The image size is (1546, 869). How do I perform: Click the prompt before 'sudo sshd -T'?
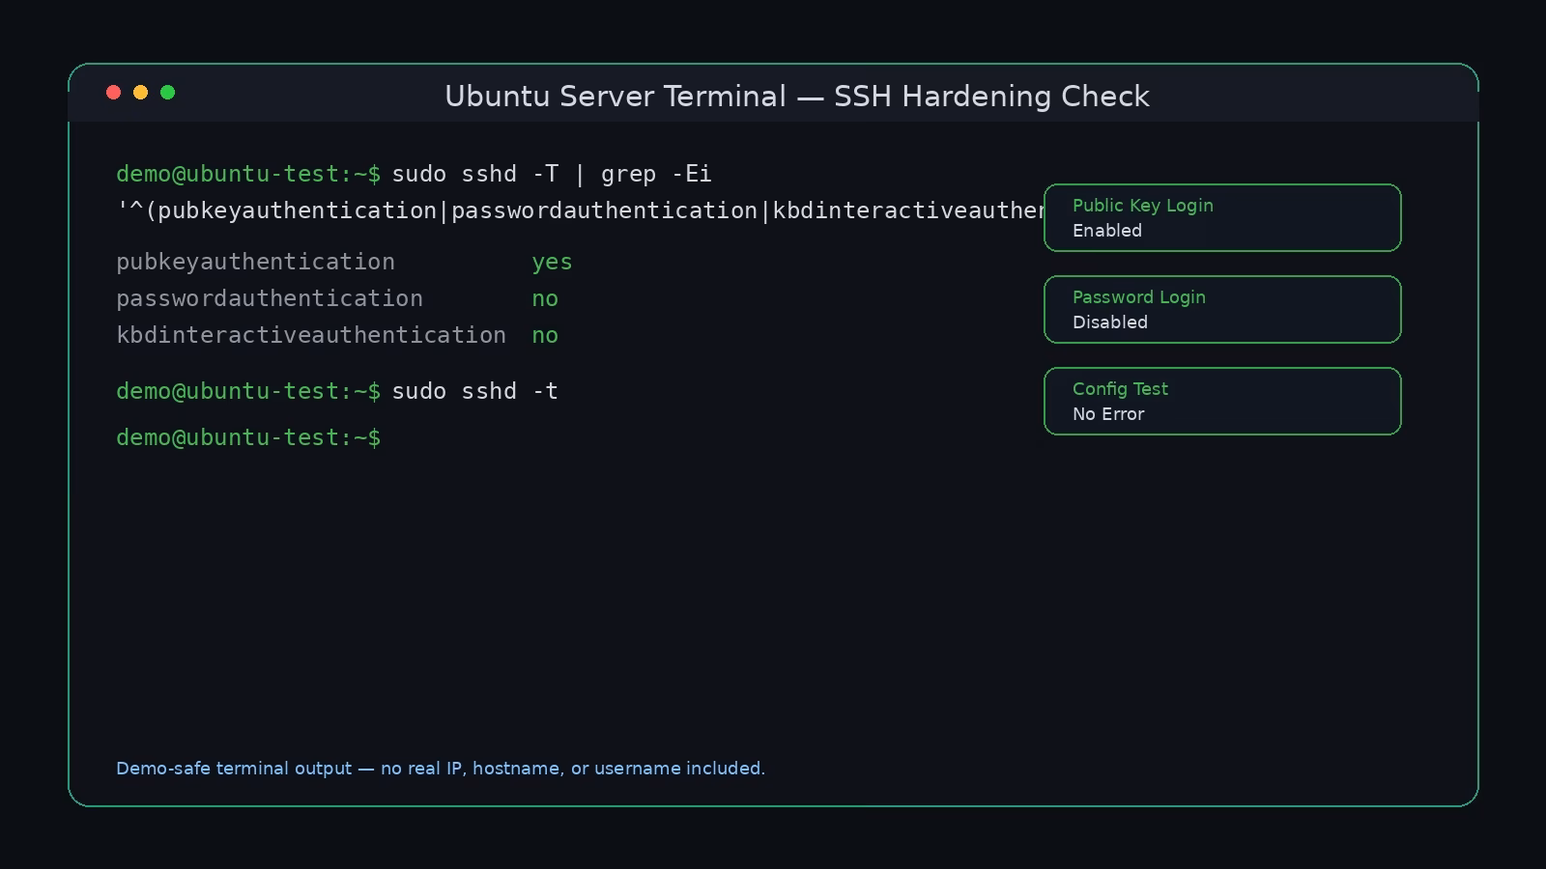click(x=248, y=174)
